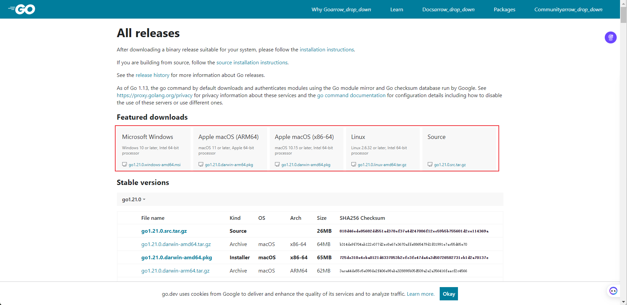Click the File name column header
Screen dimensions: 627x305
point(153,218)
